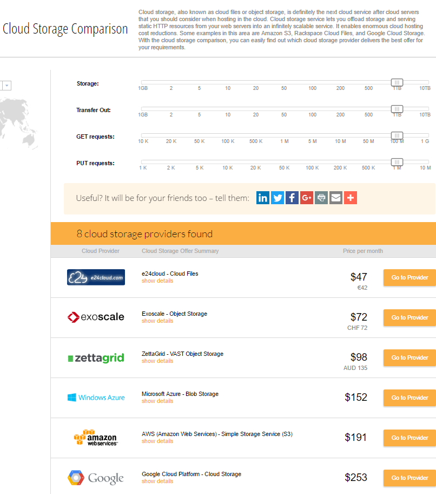Go to Provider for Google Cloud
436x494 pixels.
(409, 478)
